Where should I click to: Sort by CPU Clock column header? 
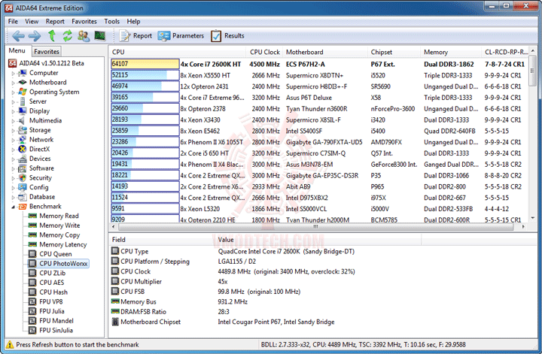click(x=264, y=52)
